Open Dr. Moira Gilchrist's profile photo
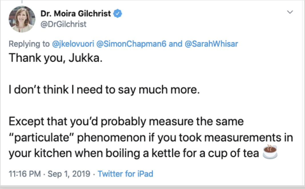This screenshot has width=305, height=189. pyautogui.click(x=22, y=19)
